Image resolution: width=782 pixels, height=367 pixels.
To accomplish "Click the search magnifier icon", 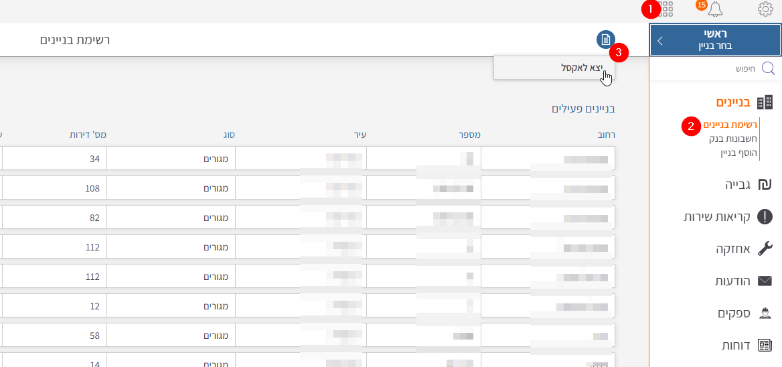I will click(768, 68).
